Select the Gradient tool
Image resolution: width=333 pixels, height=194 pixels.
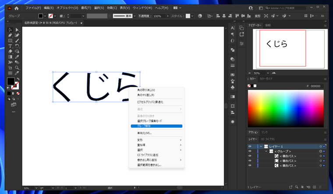[10, 57]
